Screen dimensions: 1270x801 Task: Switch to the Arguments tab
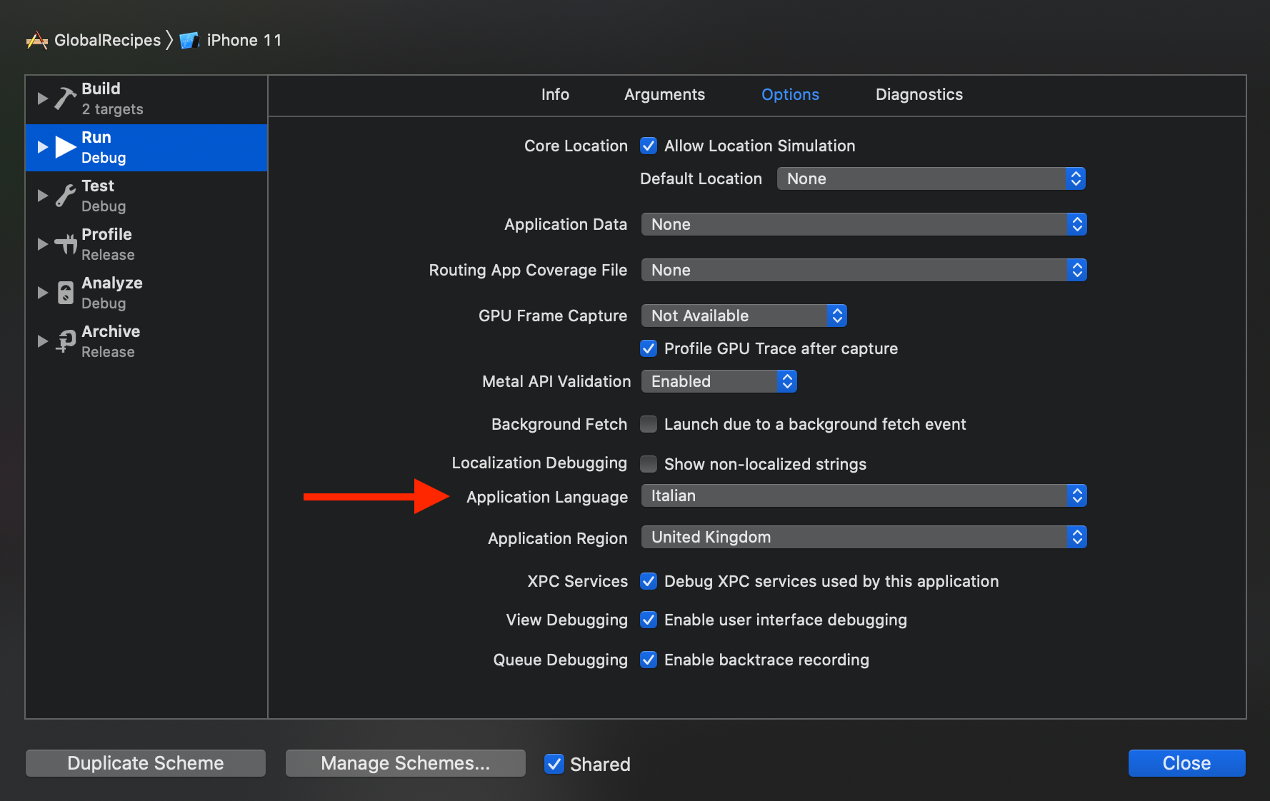664,94
